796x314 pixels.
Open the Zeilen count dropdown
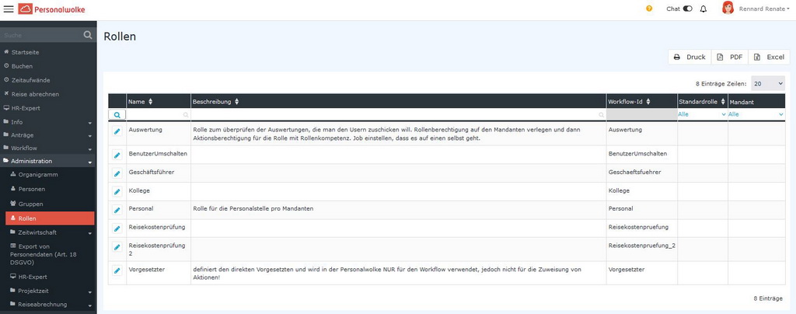coord(767,83)
